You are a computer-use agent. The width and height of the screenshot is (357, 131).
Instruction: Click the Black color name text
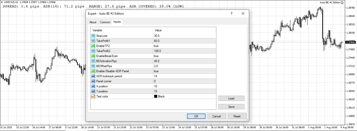[161, 96]
